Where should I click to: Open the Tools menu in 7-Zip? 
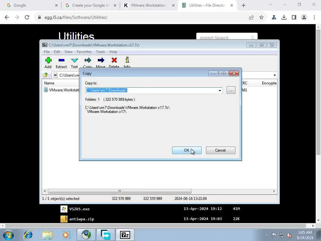click(101, 52)
